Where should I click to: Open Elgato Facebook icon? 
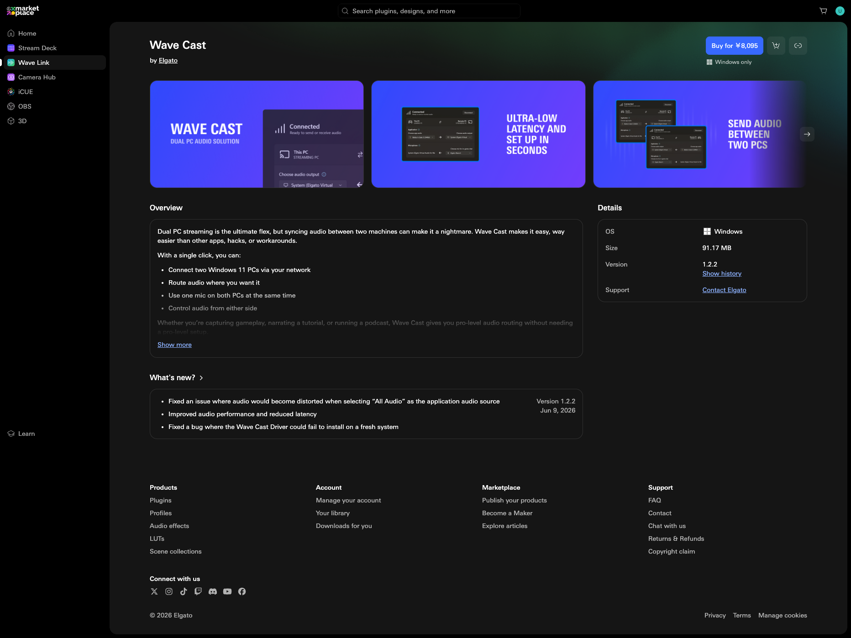click(242, 591)
